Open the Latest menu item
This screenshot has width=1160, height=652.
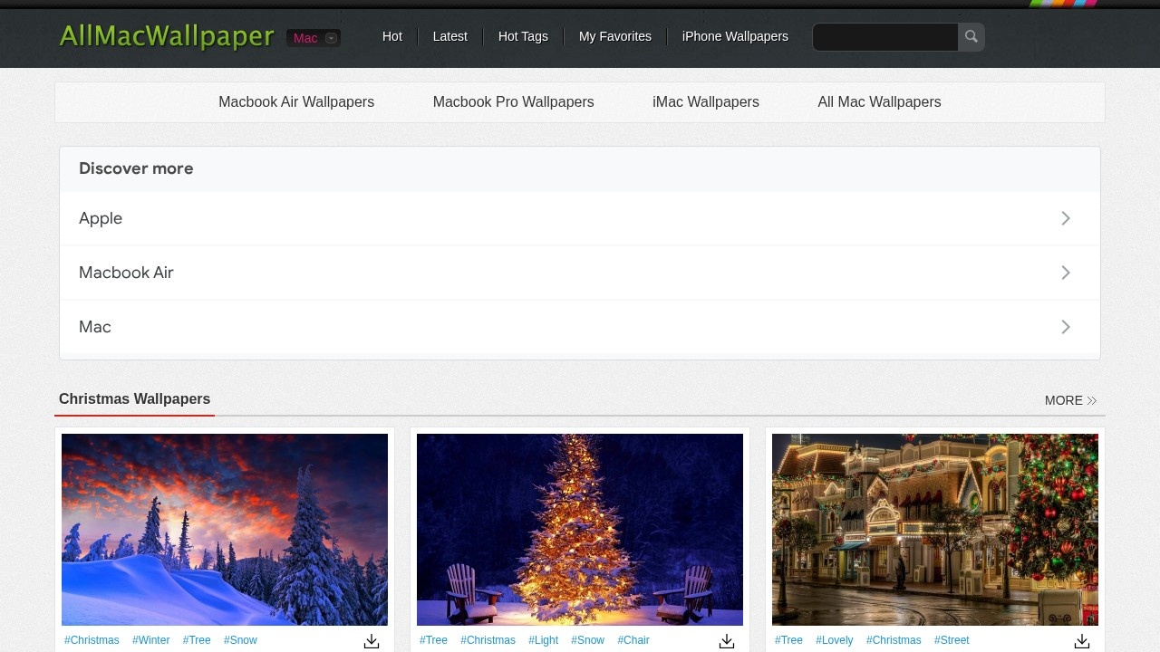449,36
